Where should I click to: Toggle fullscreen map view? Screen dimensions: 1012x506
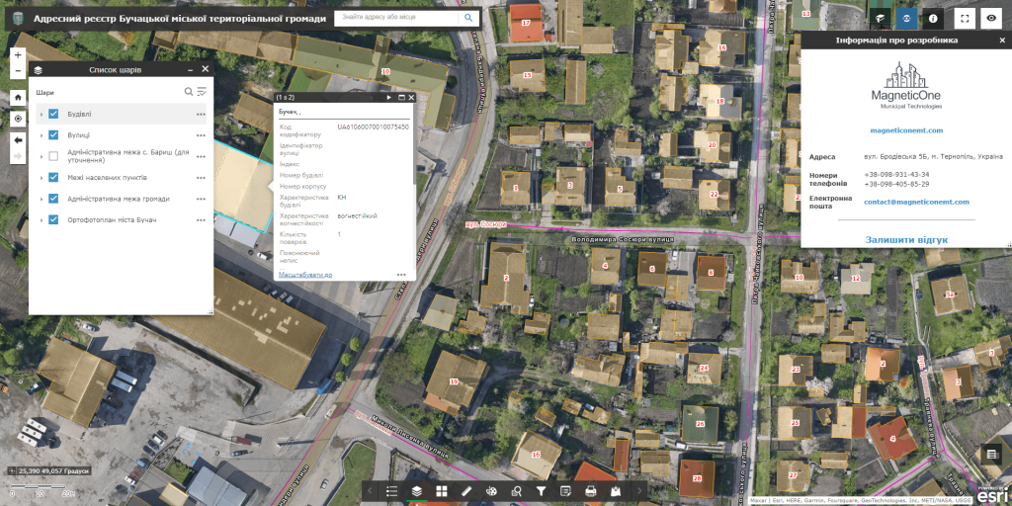coord(965,18)
